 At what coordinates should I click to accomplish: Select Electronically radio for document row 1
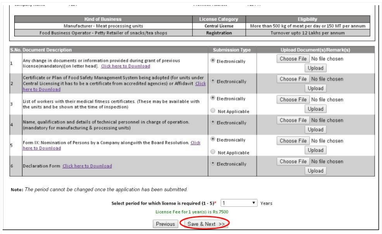click(x=213, y=61)
